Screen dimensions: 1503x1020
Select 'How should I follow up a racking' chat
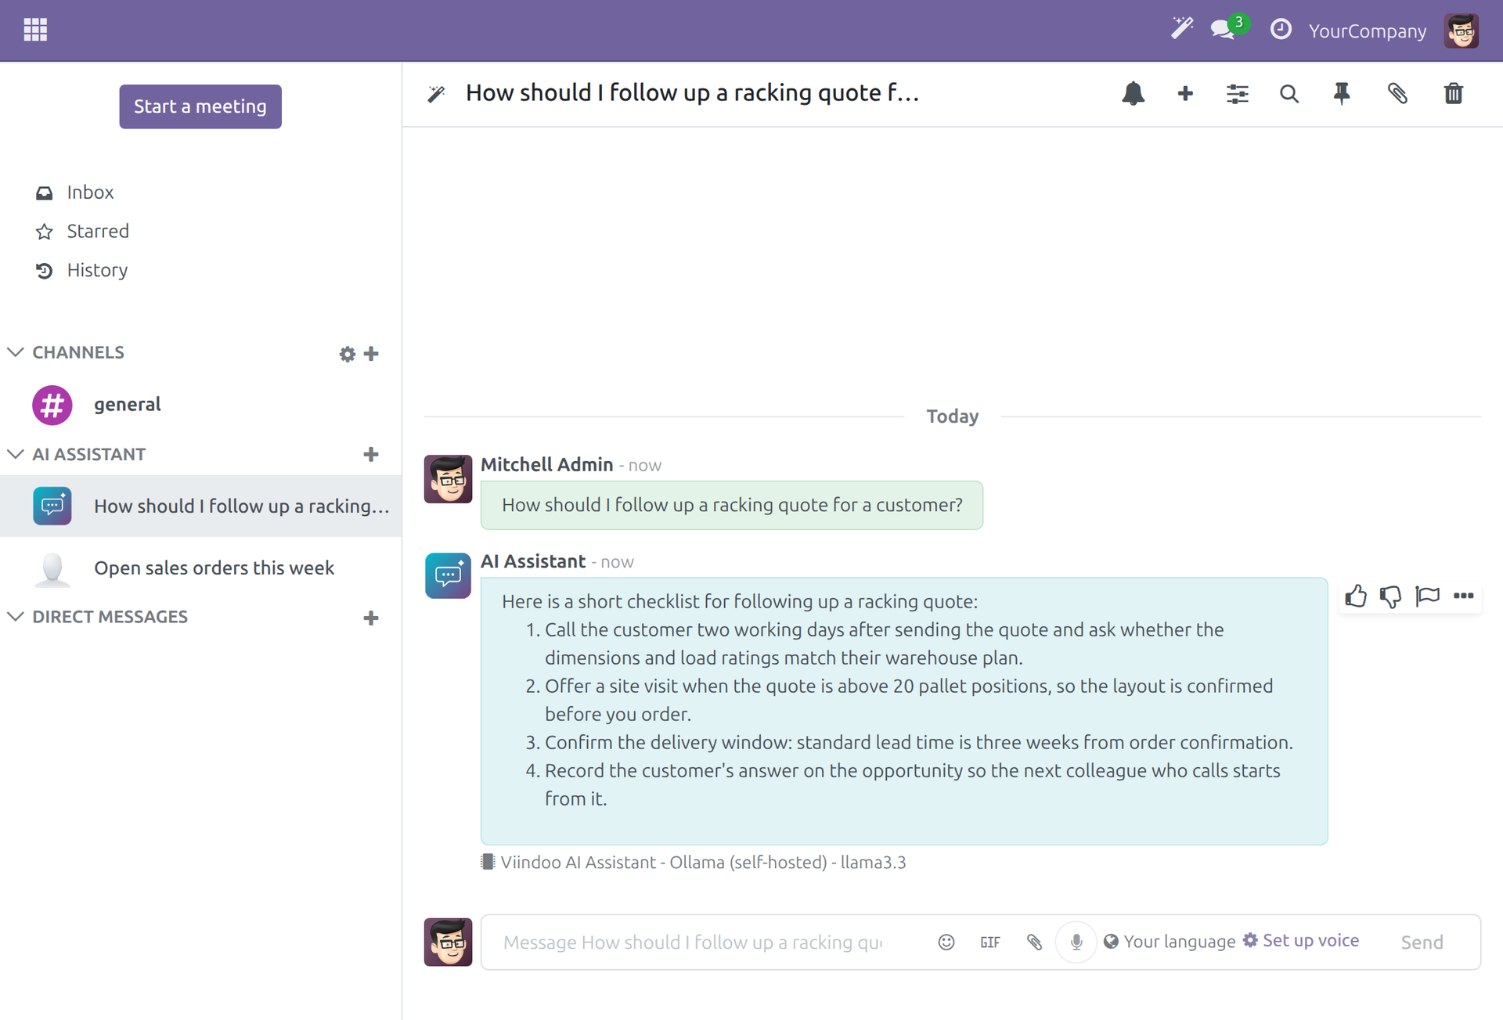point(200,506)
